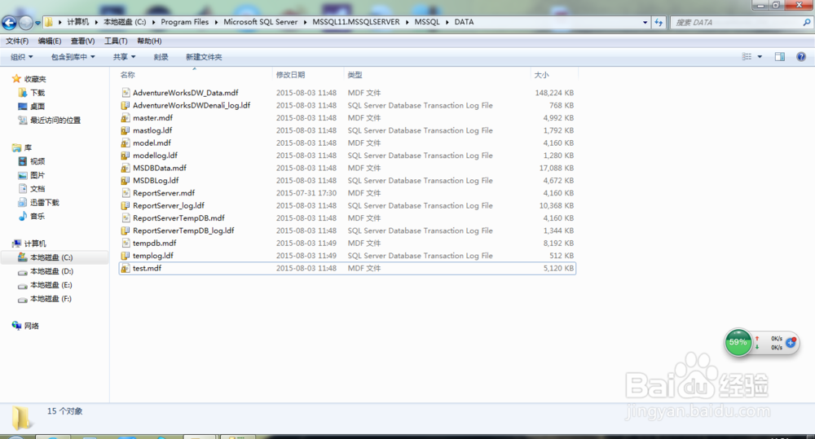Image resolution: width=815 pixels, height=439 pixels.
Task: Select the AdventureWorksDWDenali_log.ldf file icon
Action: 126,105
